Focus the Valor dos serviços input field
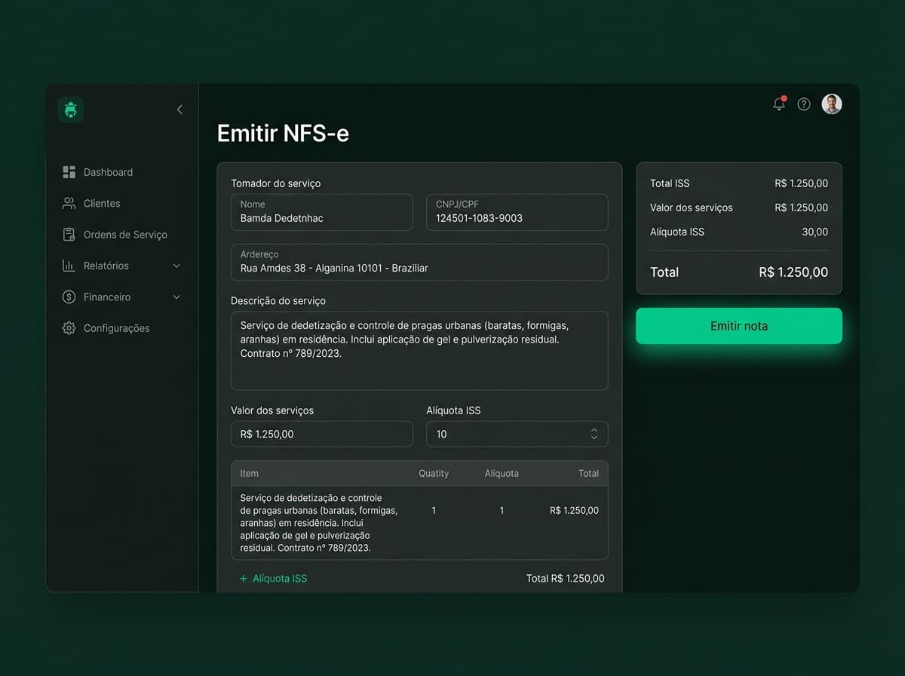 pyautogui.click(x=322, y=434)
